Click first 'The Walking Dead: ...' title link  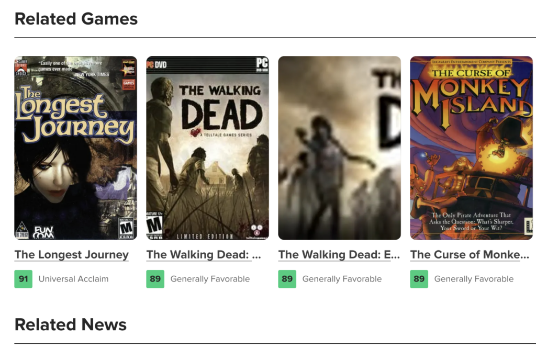pyautogui.click(x=204, y=255)
